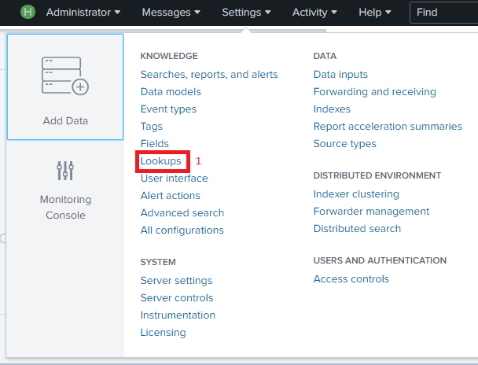Open the Messages dropdown
Viewport: 478px width, 365px height.
coord(171,13)
